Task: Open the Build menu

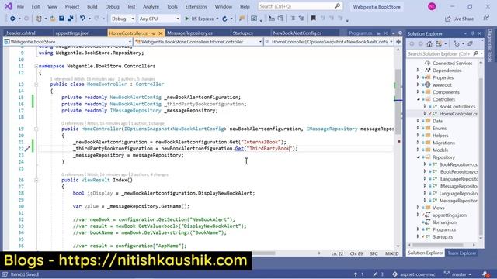Action: click(x=92, y=7)
